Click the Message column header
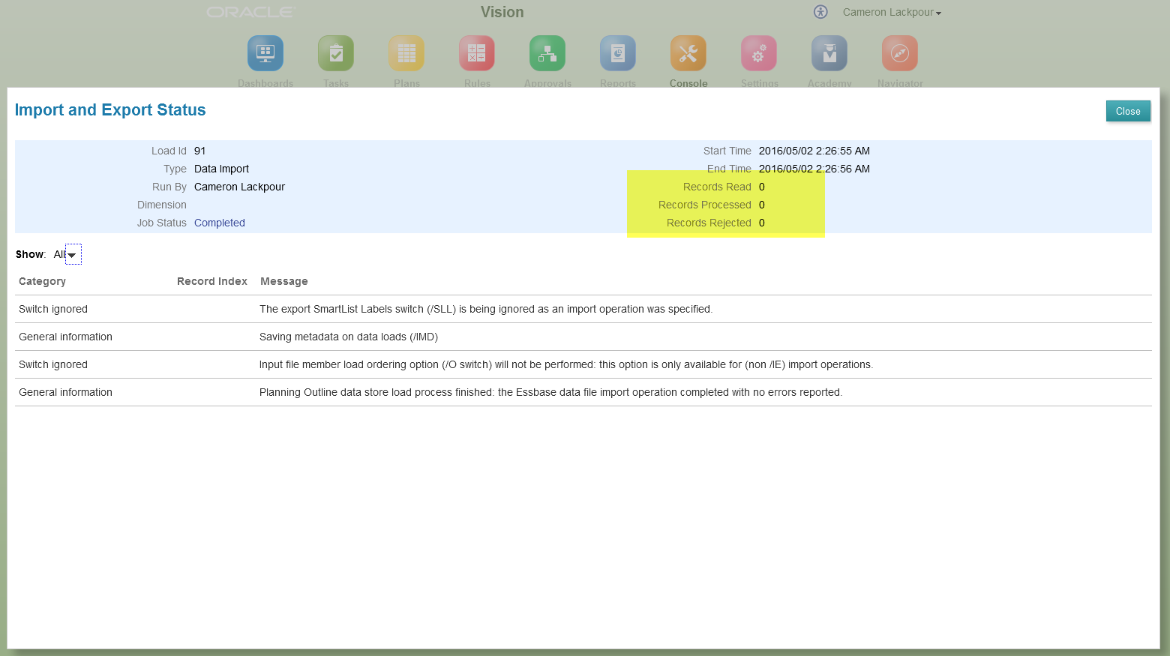 point(284,281)
